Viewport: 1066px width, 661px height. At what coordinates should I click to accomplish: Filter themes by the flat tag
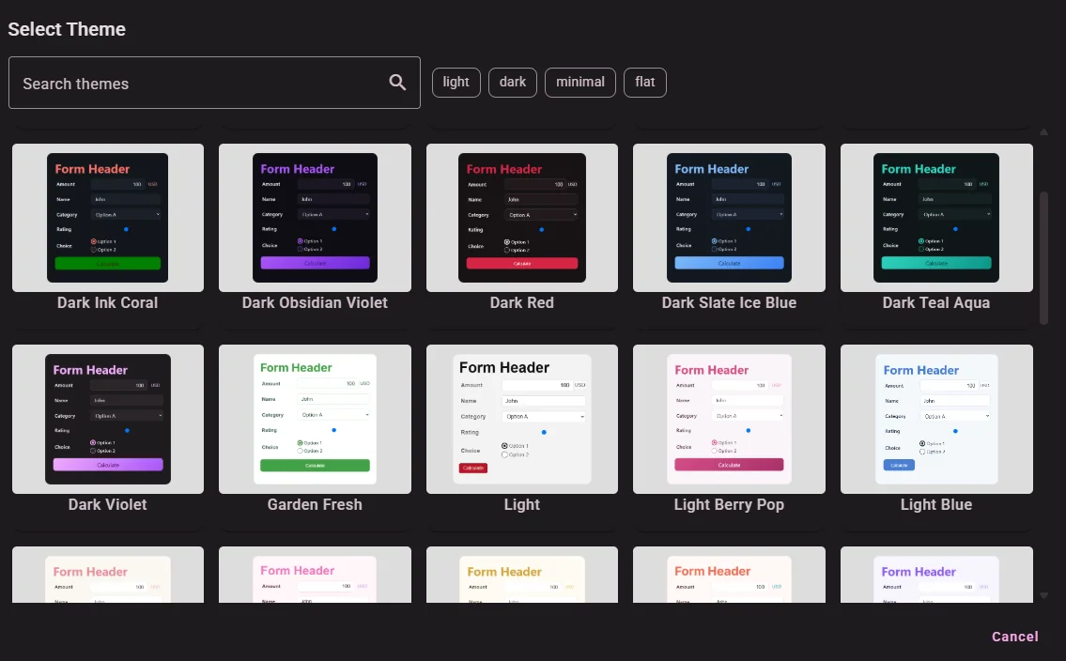pos(645,83)
